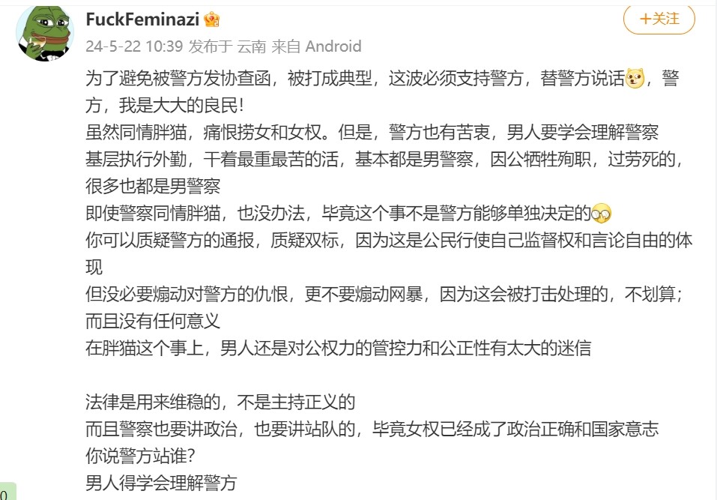Click the line starting 虽然同情胖猫
Viewport: 717px width, 500px height.
point(372,133)
